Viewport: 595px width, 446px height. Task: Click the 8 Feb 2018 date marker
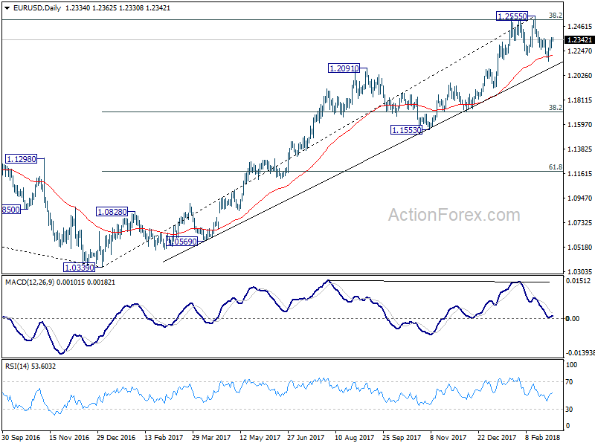pyautogui.click(x=543, y=437)
